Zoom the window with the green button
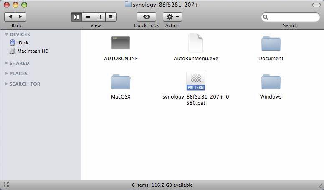 [x=24, y=5]
